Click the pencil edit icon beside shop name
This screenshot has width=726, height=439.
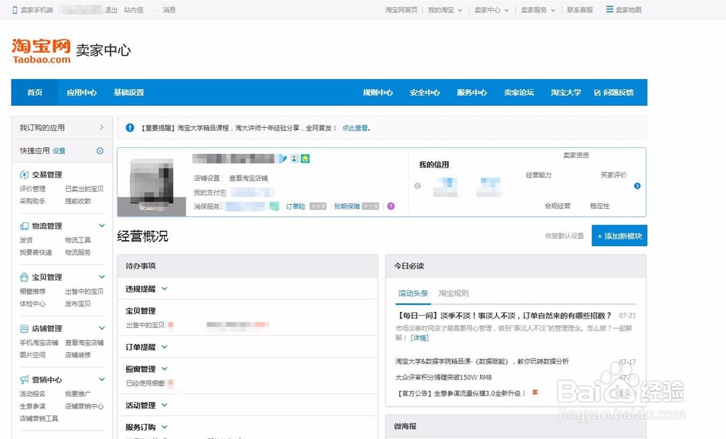(x=283, y=159)
